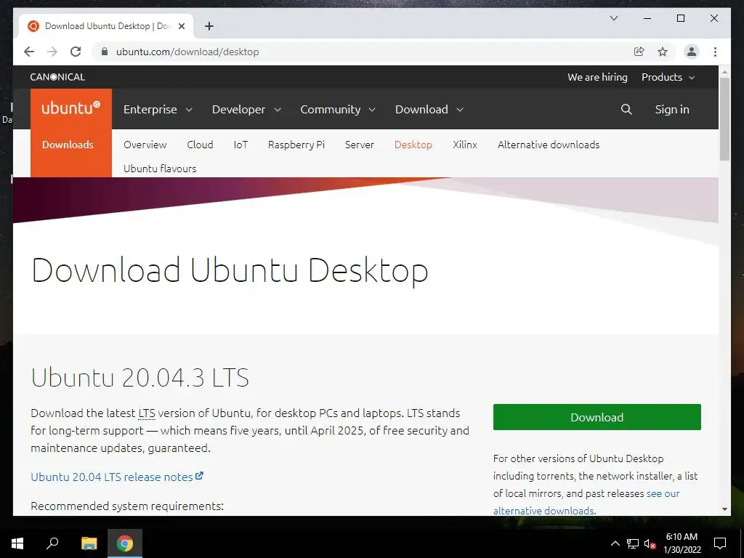Switch to the Server tab

pos(359,145)
